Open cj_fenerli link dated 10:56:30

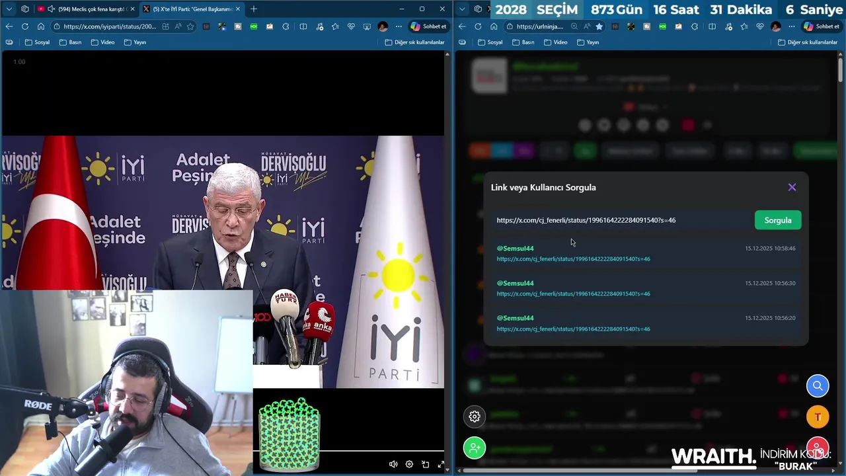573,294
